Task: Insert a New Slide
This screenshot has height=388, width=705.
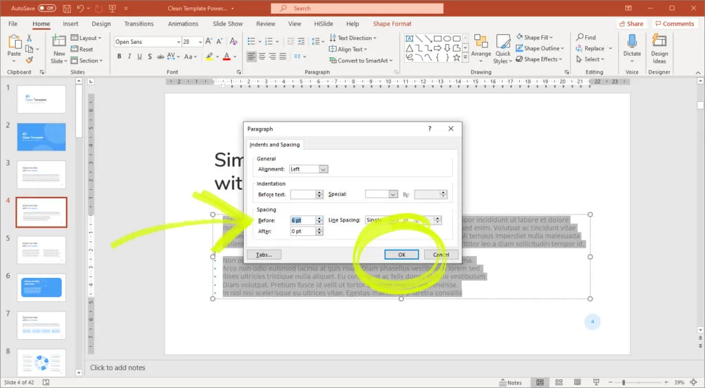Action: coord(59,49)
